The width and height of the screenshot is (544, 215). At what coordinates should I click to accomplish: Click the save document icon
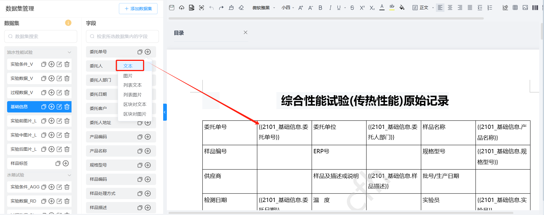coord(171,8)
